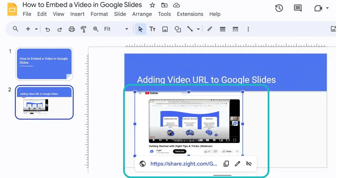Click the move to folder icon
The image size is (340, 178).
(x=164, y=5)
